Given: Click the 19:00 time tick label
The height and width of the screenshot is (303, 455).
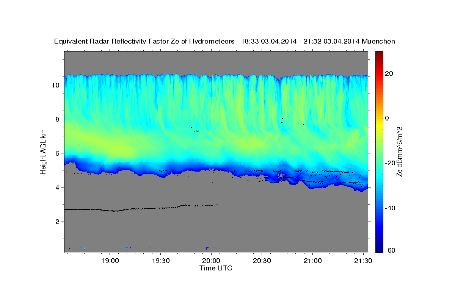Looking at the screenshot, I should coord(110,261).
